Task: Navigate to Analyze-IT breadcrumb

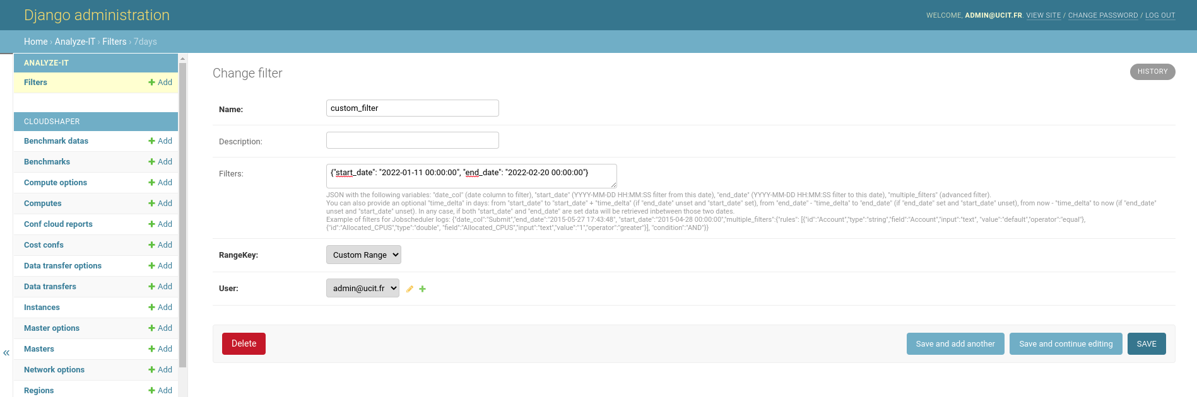Action: coord(74,42)
